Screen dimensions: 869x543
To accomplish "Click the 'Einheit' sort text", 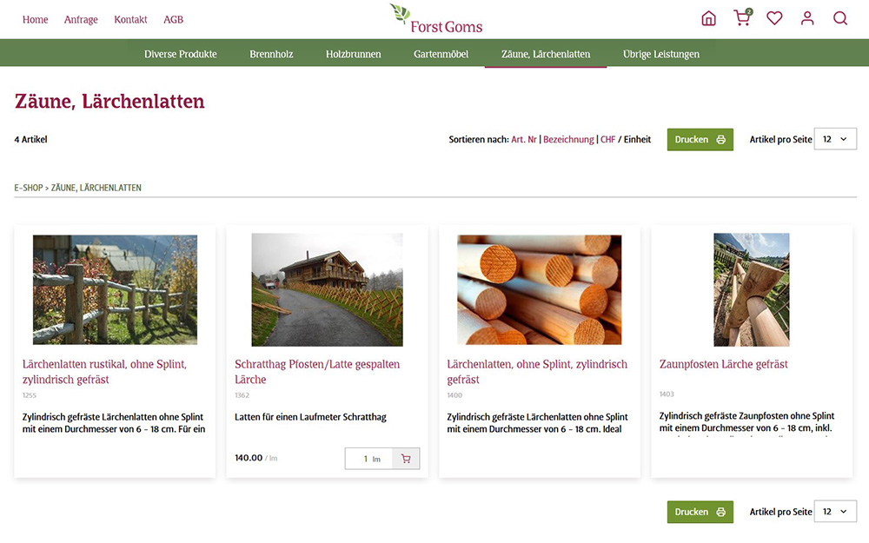I will pos(637,140).
